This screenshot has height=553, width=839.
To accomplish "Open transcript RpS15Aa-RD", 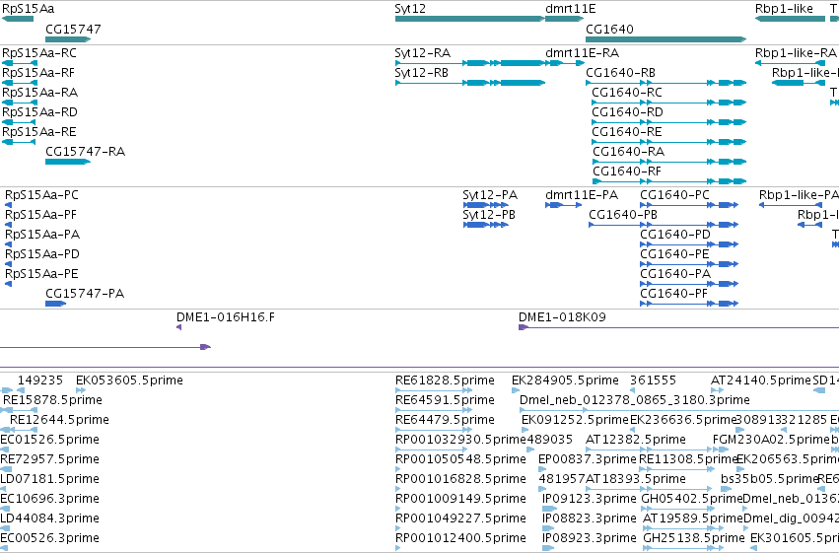I will coord(39,112).
